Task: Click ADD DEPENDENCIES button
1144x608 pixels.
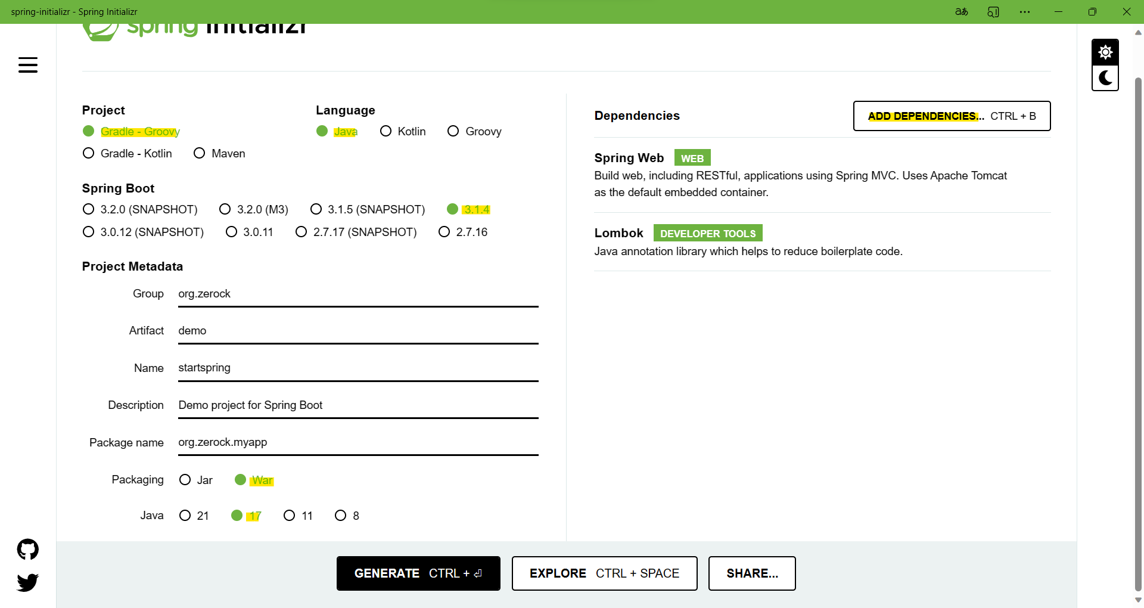Action: (x=952, y=116)
